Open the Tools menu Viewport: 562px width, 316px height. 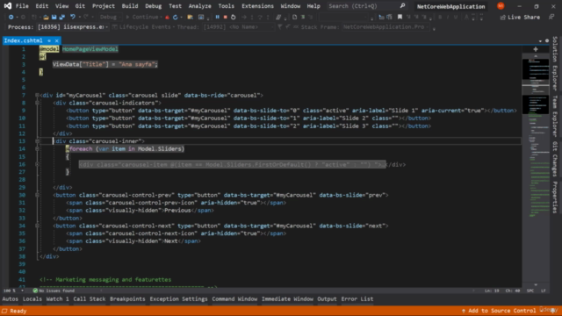click(227, 6)
